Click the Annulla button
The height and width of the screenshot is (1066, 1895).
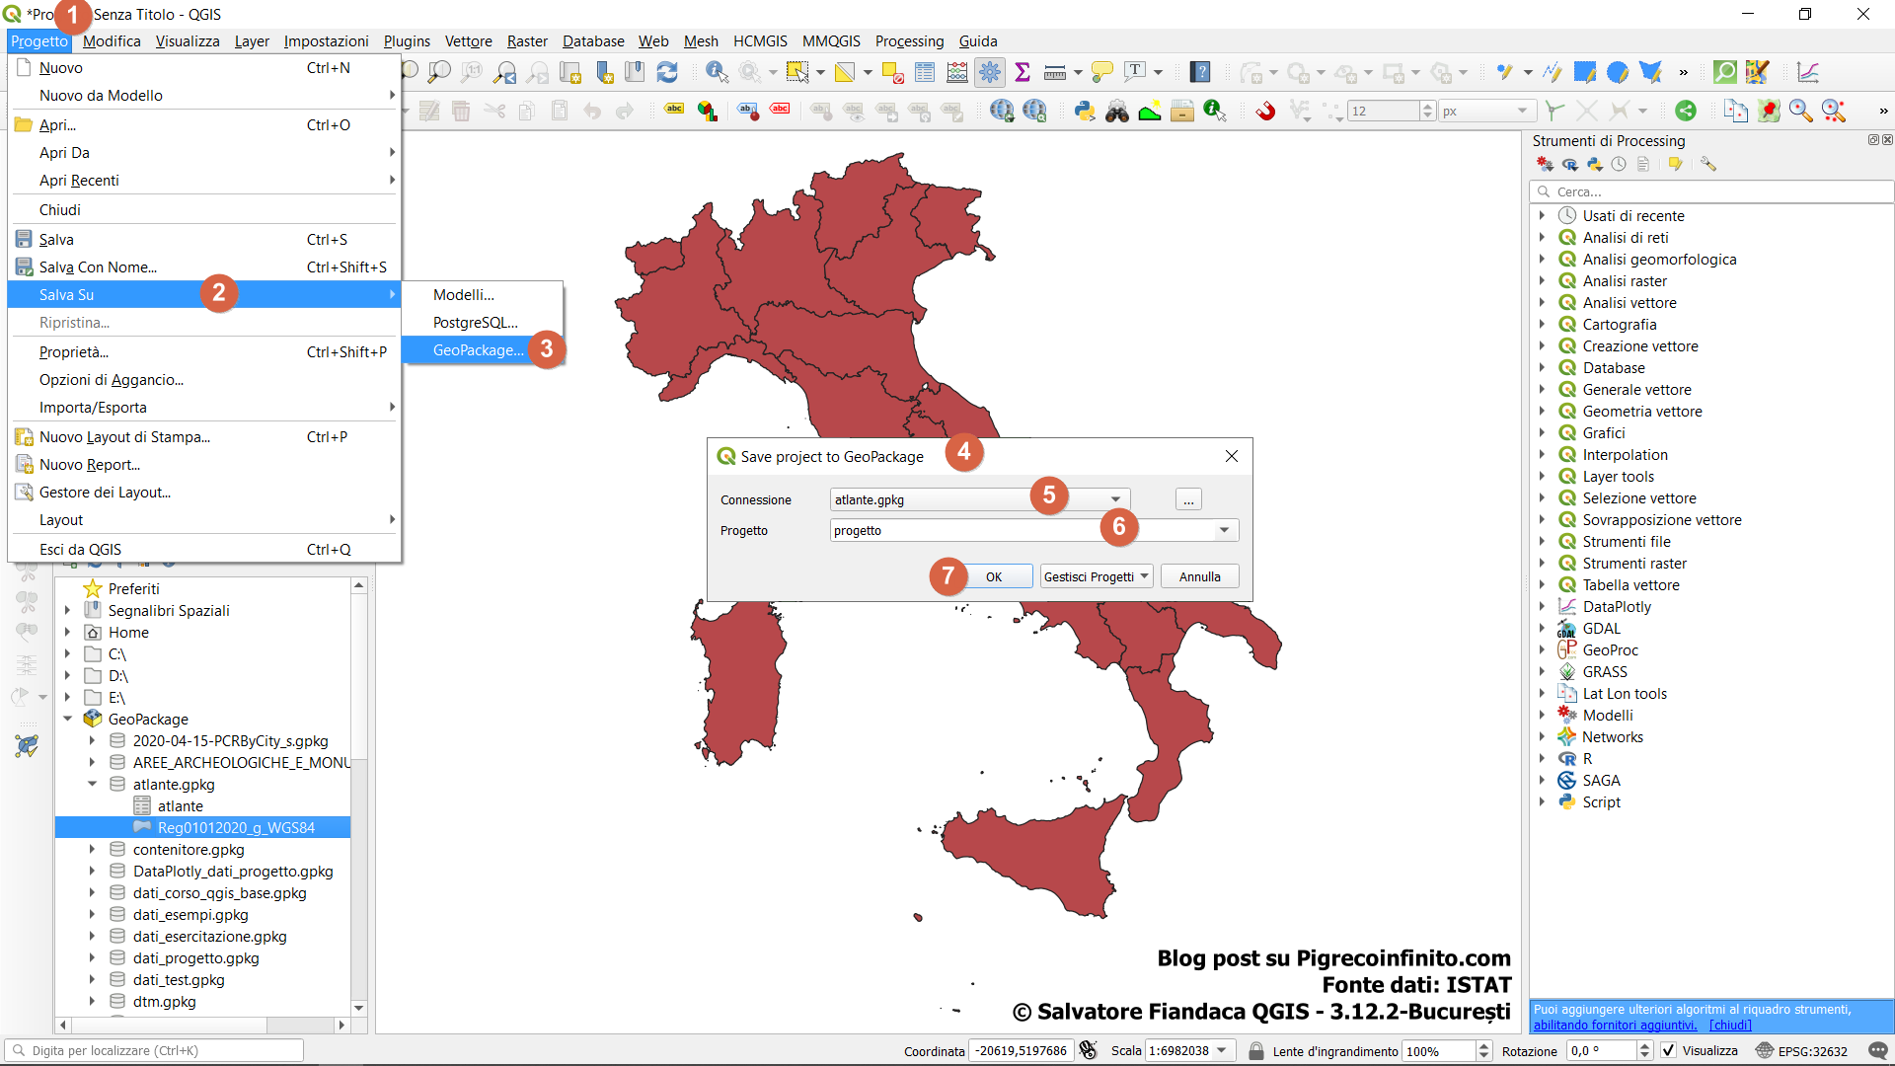click(x=1199, y=576)
